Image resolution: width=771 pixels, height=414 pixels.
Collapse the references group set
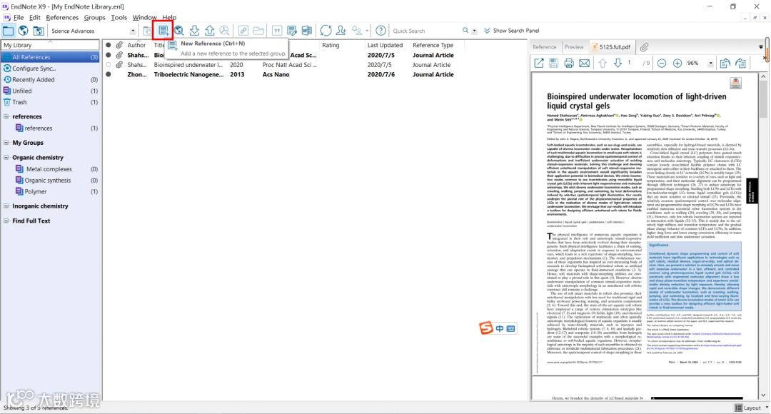point(6,116)
